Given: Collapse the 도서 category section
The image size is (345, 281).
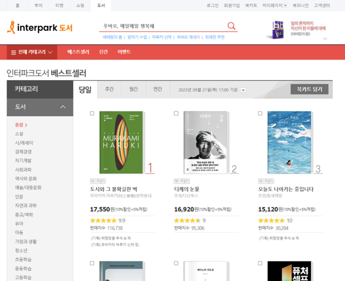Looking at the screenshot, I should [63, 107].
